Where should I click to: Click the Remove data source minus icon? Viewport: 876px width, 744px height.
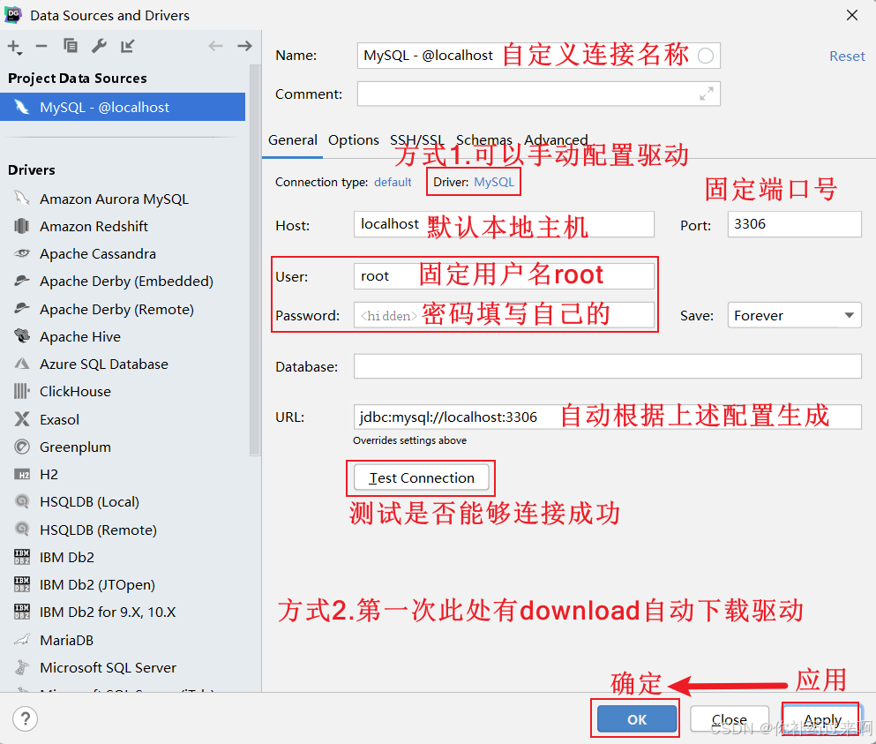pyautogui.click(x=41, y=47)
